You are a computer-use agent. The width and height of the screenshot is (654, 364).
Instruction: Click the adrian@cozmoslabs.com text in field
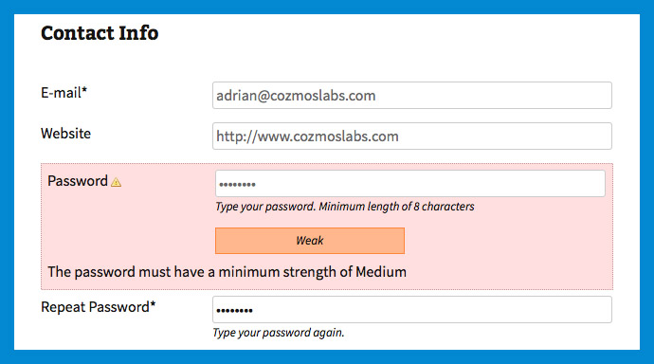click(296, 96)
